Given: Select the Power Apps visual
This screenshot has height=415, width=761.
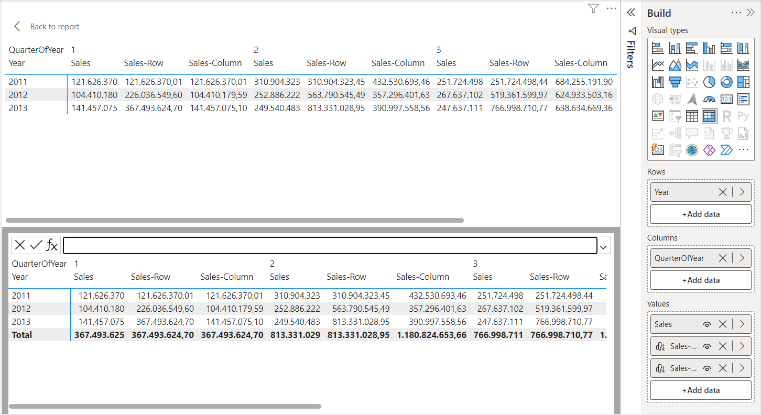Looking at the screenshot, I should click(x=709, y=150).
